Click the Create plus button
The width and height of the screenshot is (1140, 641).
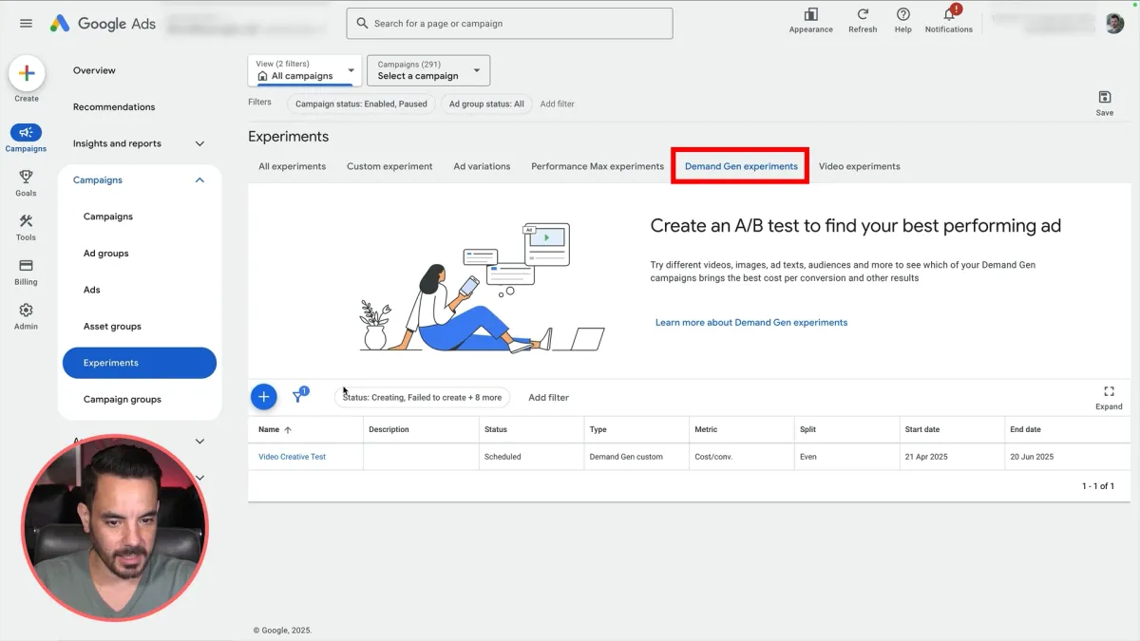(27, 74)
